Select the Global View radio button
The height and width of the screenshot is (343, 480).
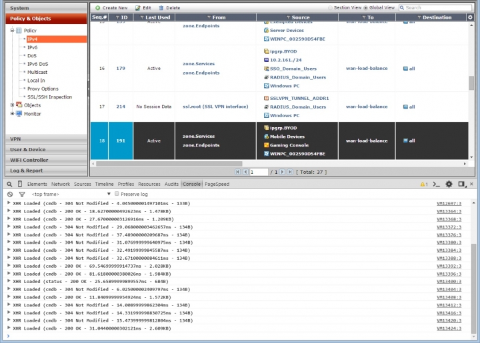point(365,7)
